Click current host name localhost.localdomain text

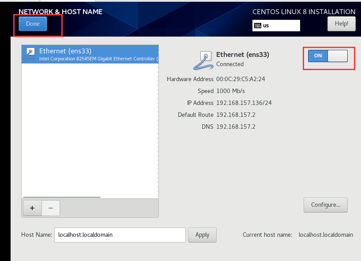coord(326,235)
